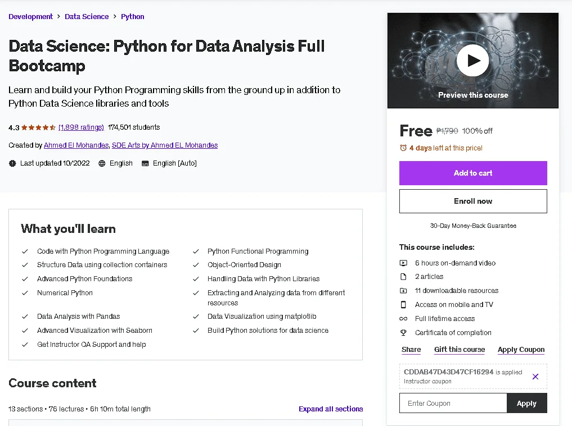The width and height of the screenshot is (572, 426).
Task: Click Gift this course
Action: click(460, 350)
